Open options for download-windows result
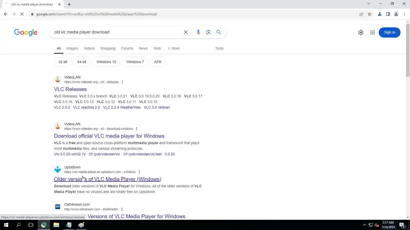The image size is (410, 230). pyautogui.click(x=137, y=129)
